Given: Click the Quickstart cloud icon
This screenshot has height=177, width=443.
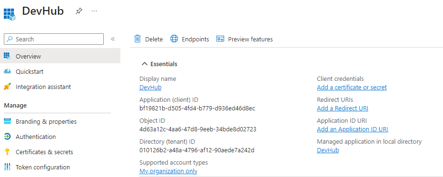Looking at the screenshot, I should [x=7, y=71].
